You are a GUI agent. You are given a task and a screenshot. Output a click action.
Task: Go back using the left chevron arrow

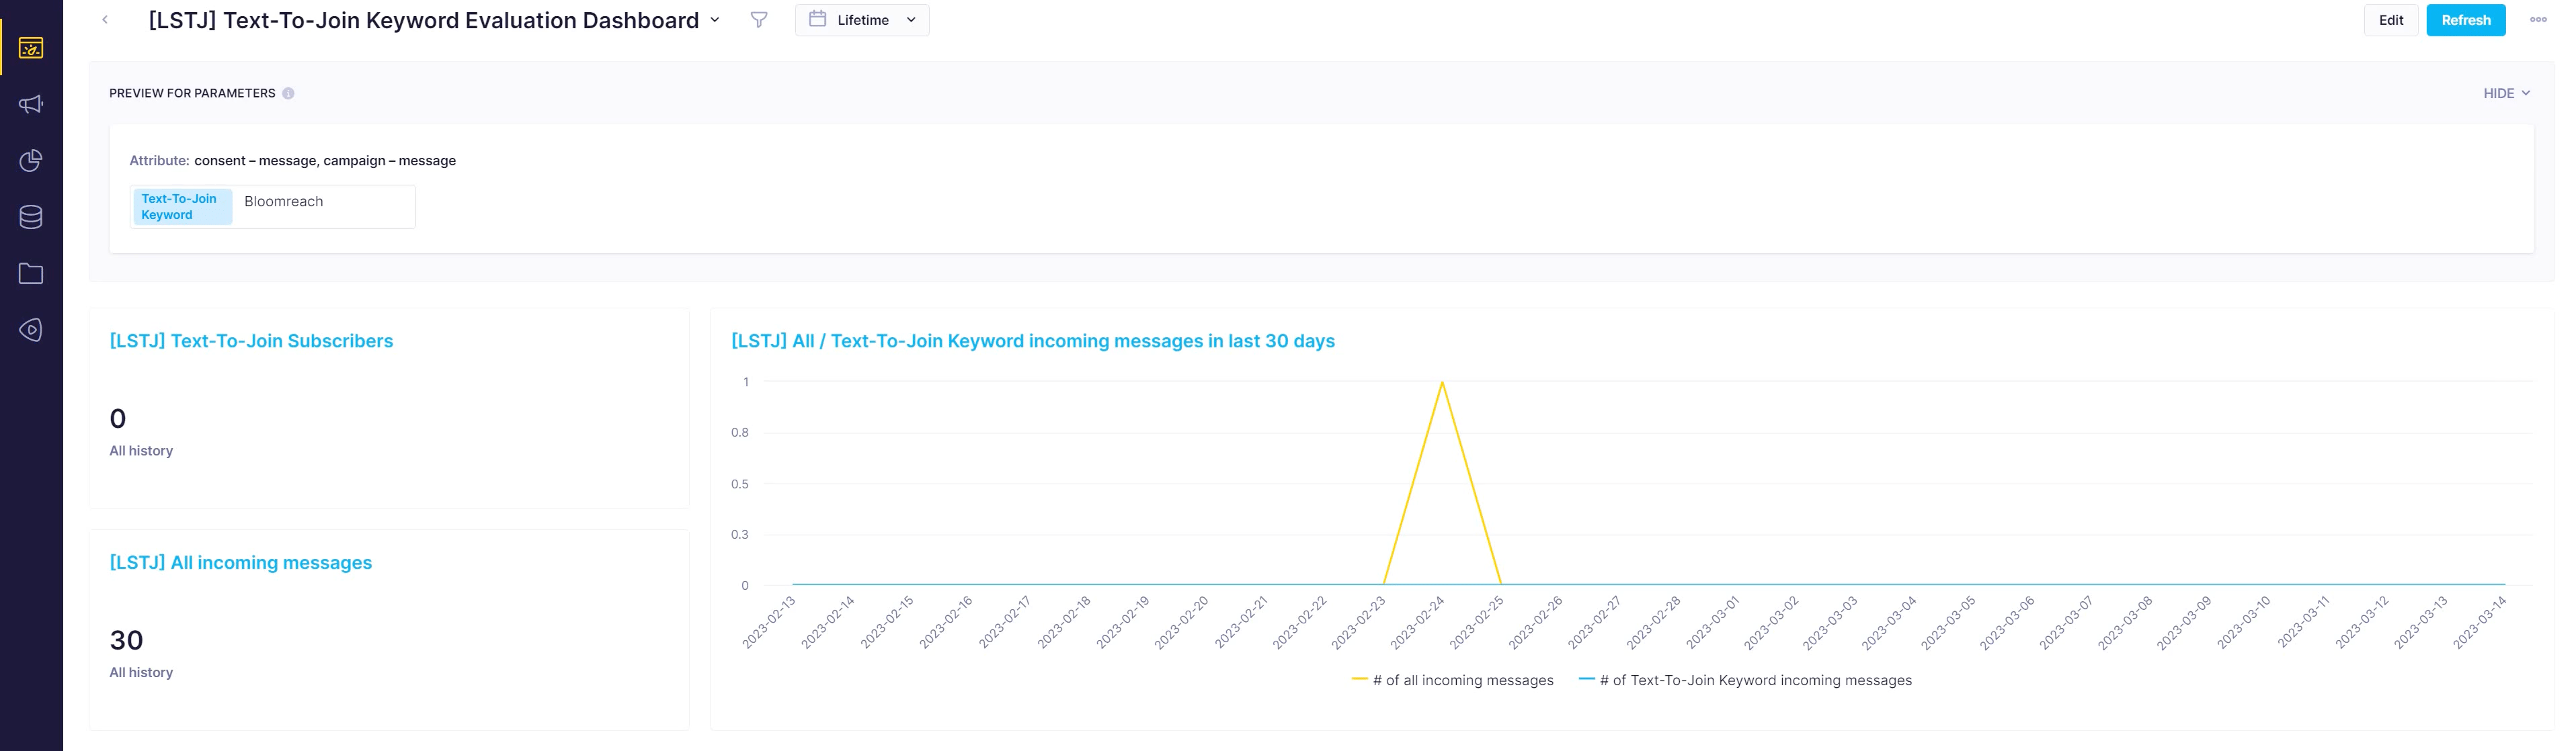105,20
